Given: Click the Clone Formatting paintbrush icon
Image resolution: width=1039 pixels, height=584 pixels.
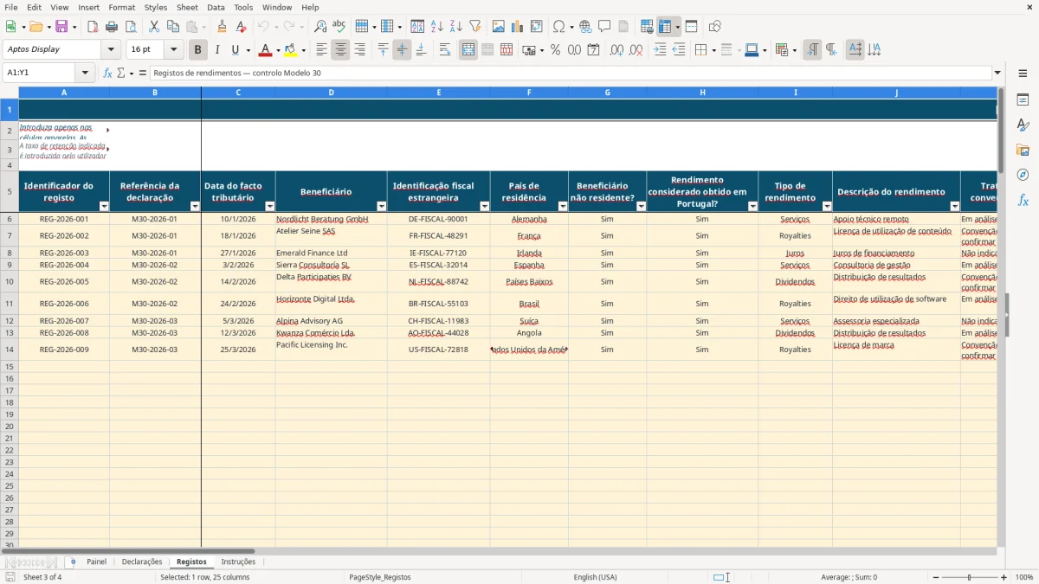Looking at the screenshot, I should (x=223, y=27).
